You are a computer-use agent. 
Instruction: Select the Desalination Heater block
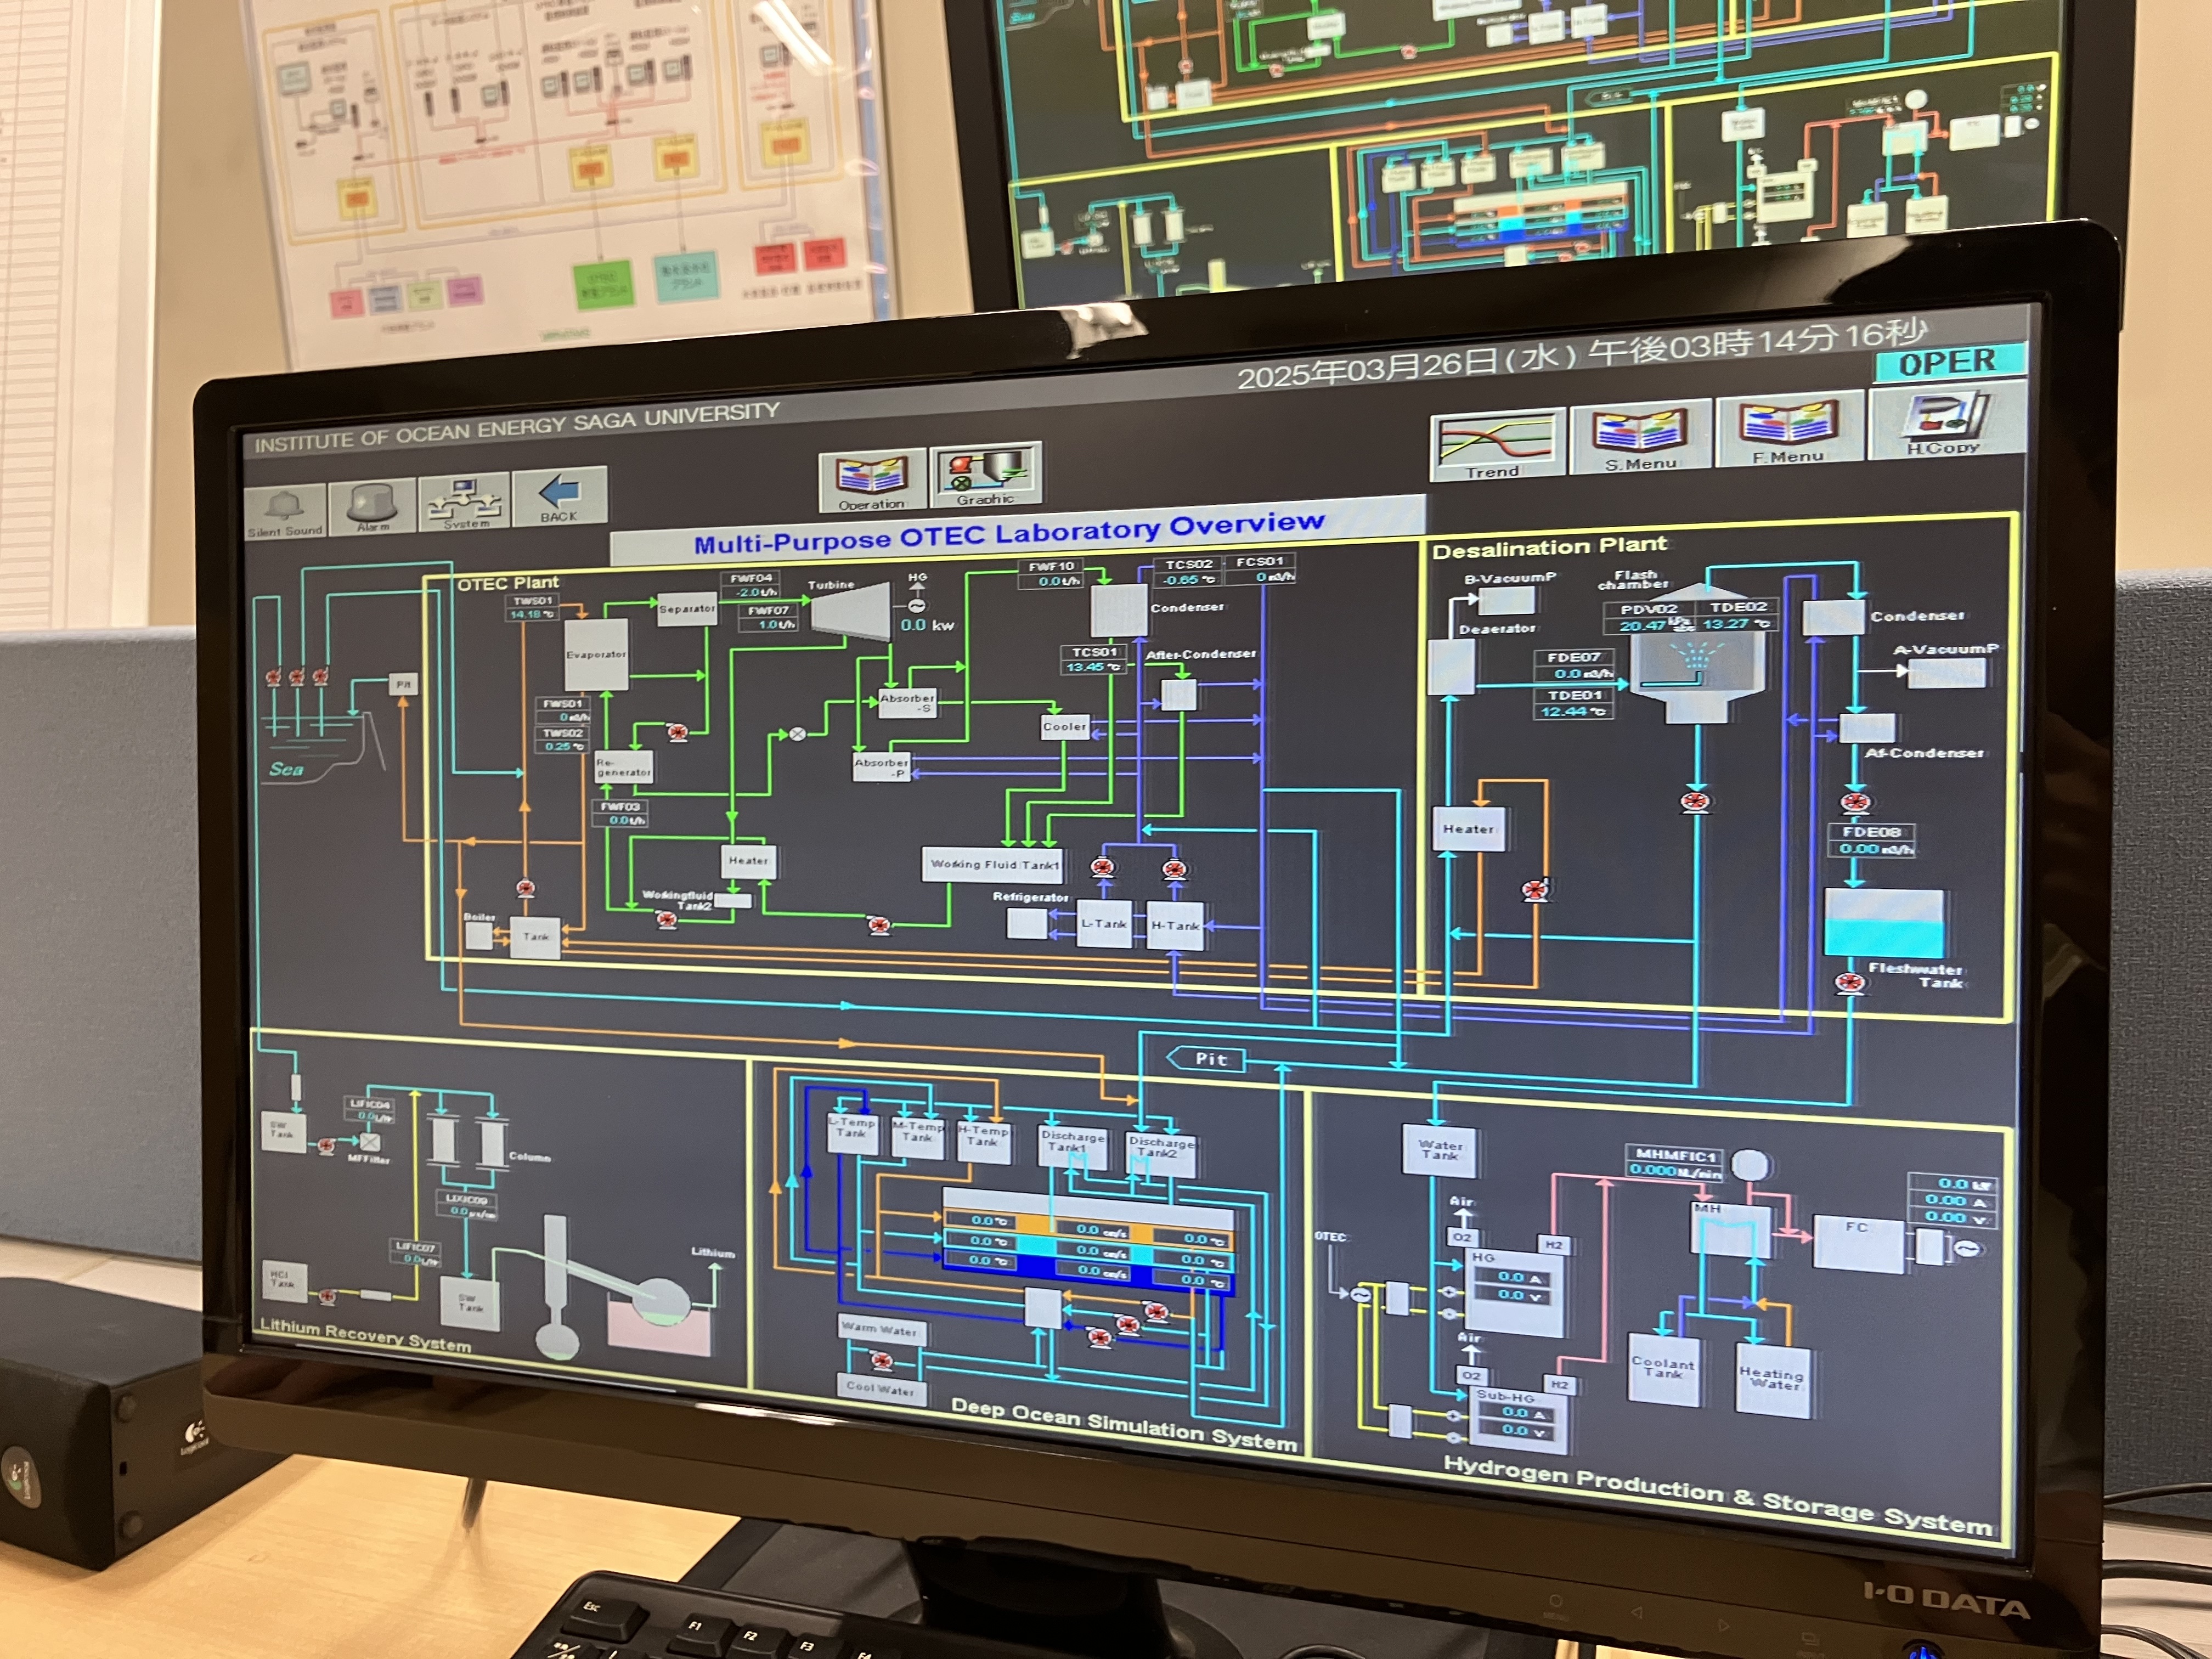(x=1468, y=829)
